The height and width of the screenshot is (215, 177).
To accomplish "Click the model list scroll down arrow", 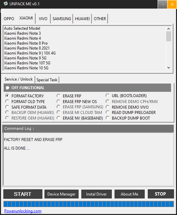I will pos(168,68).
